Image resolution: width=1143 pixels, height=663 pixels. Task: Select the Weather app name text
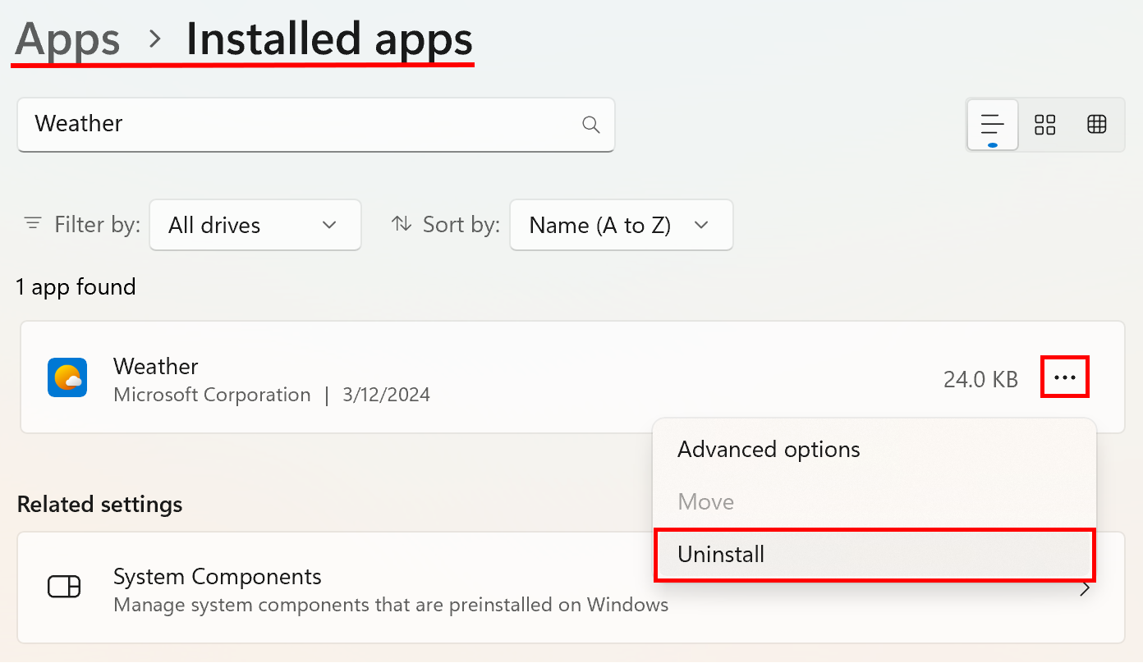156,366
